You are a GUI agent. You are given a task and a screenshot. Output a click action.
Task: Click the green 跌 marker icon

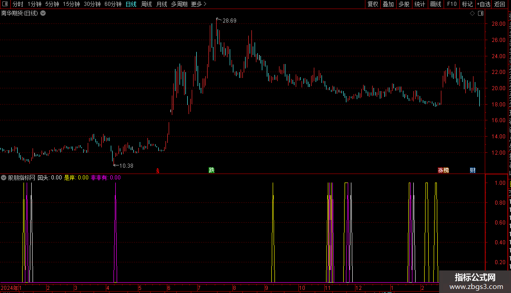[212, 170]
